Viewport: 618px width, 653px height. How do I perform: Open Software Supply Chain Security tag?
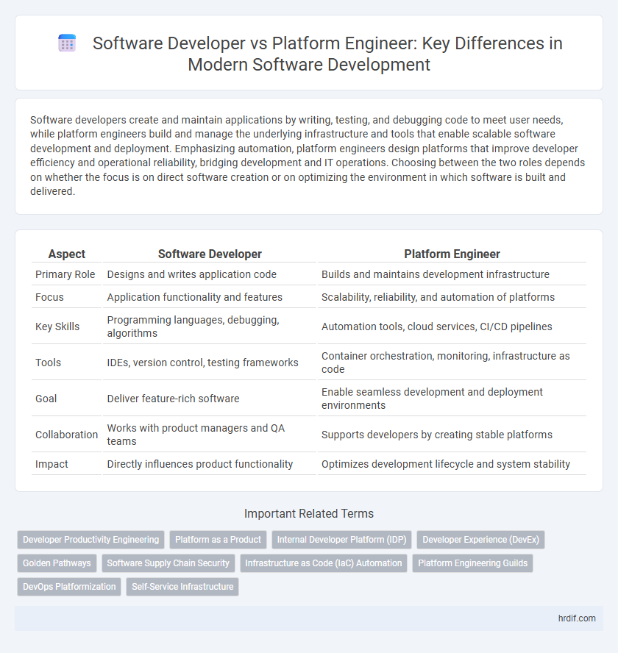click(x=168, y=563)
